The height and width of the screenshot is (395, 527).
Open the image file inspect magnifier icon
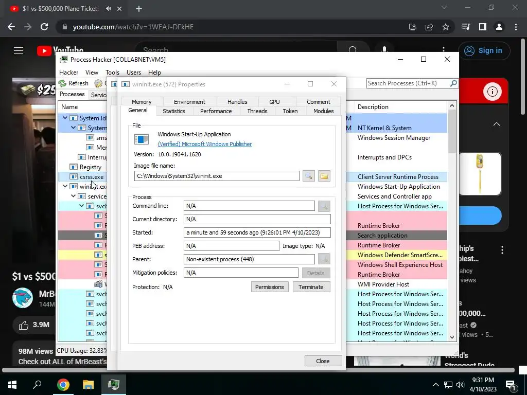coord(309,176)
